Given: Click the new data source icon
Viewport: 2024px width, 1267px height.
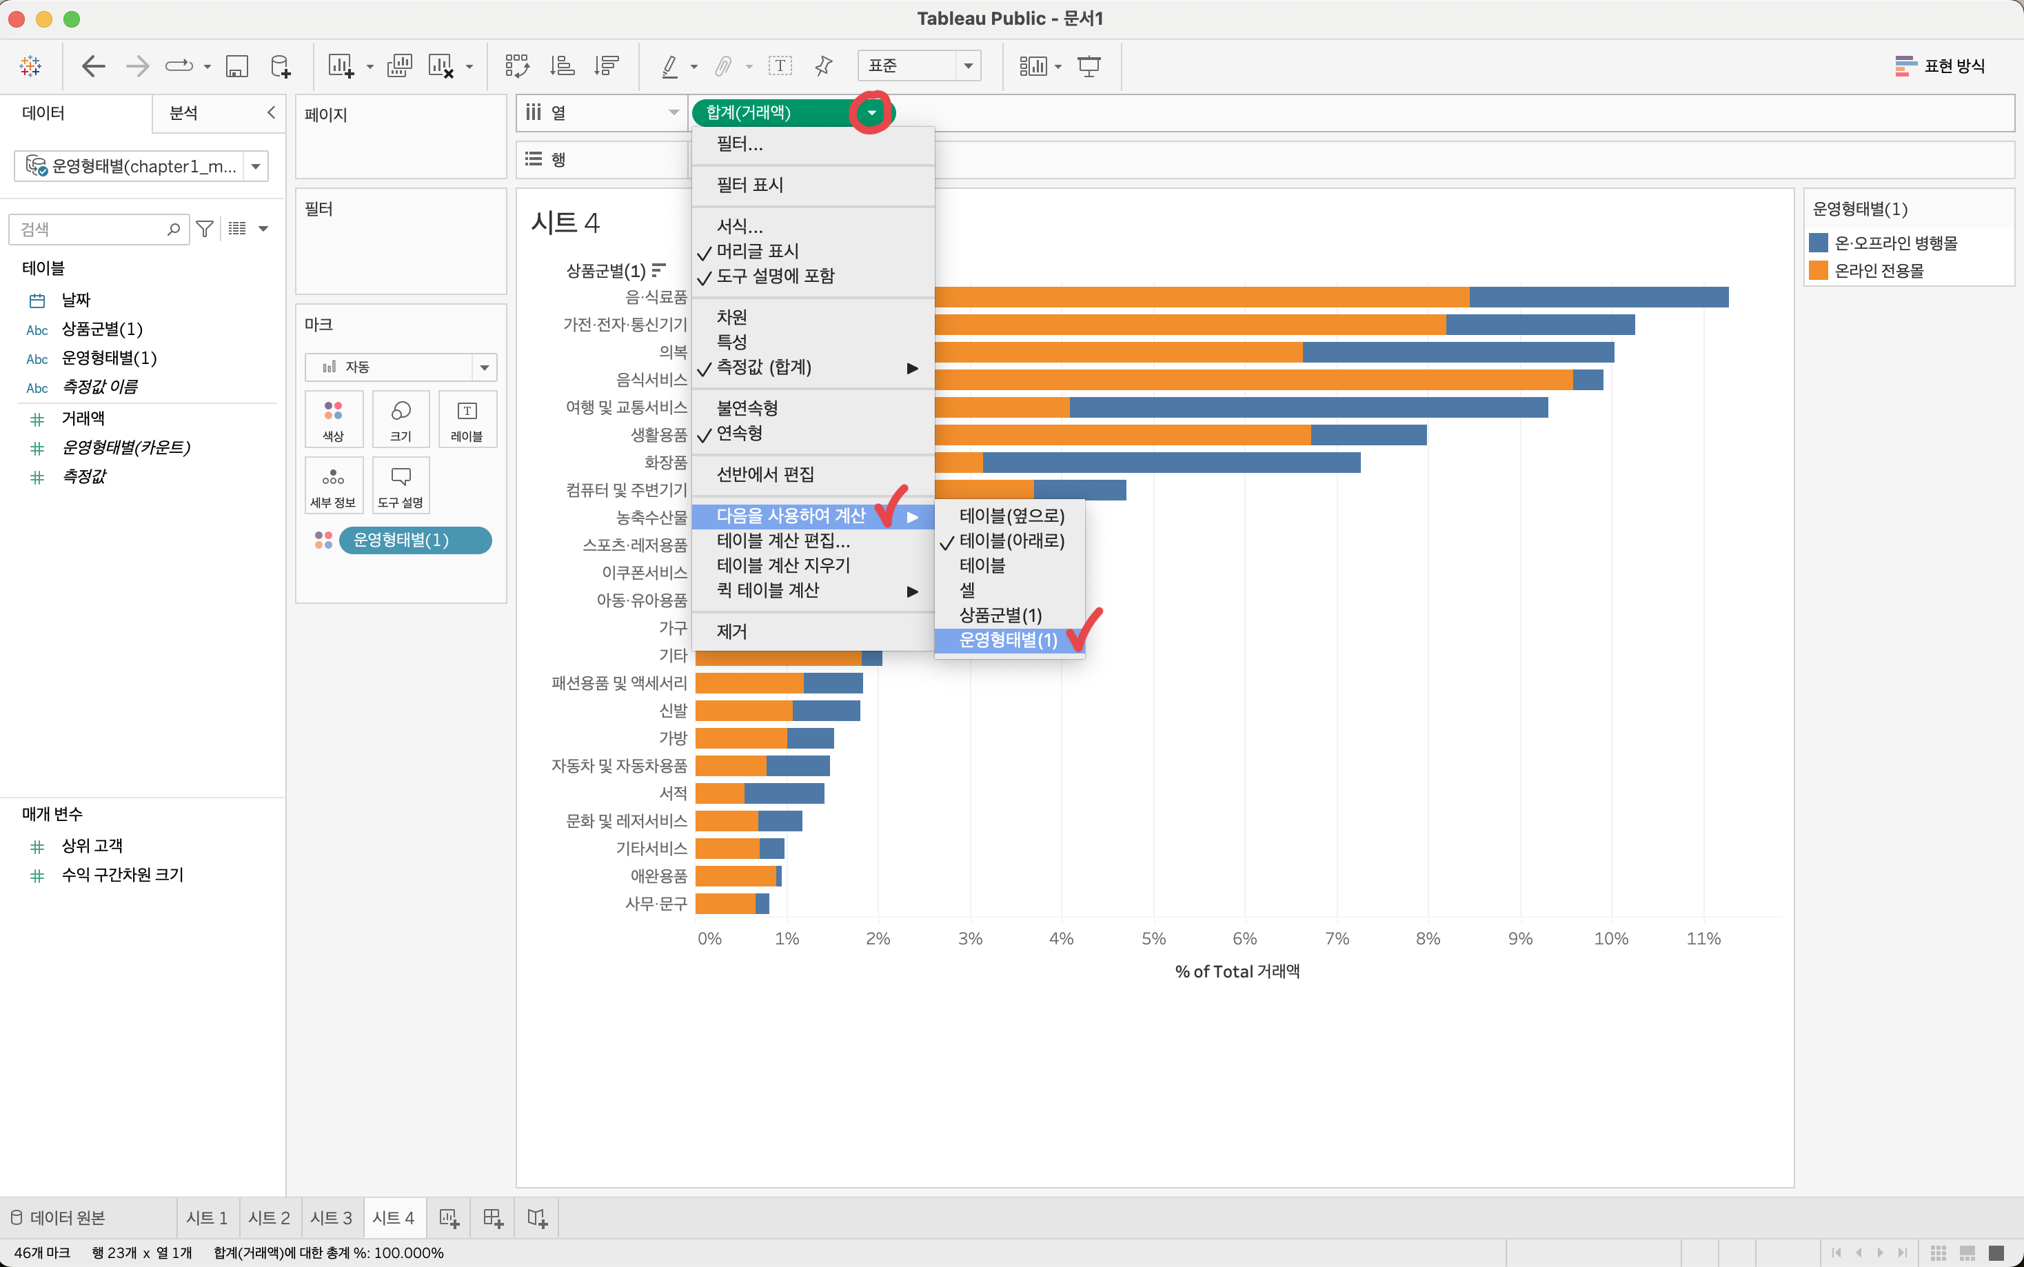Looking at the screenshot, I should click(281, 66).
